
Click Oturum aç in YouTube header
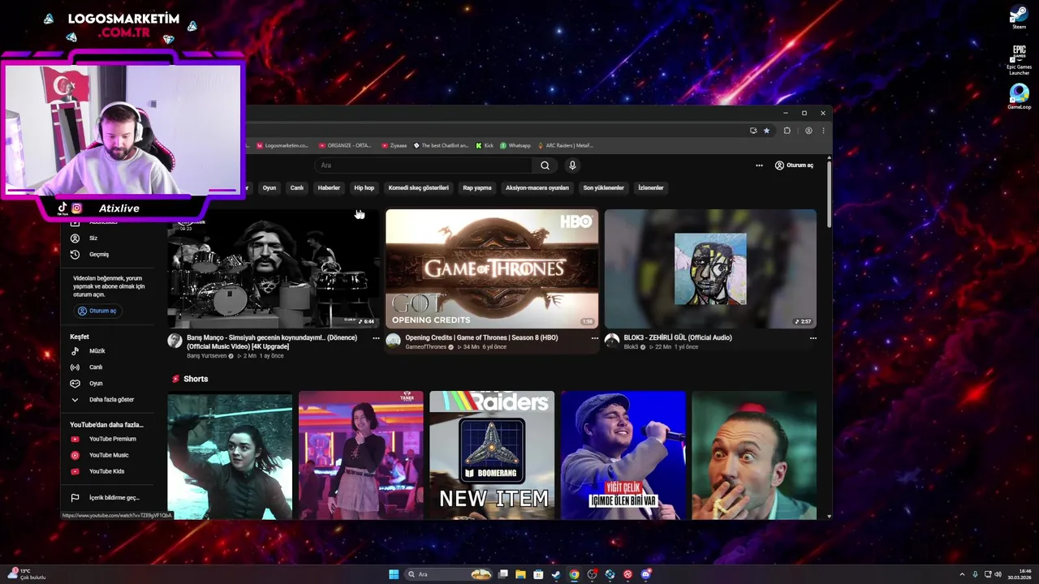pos(794,165)
